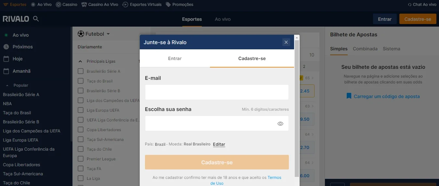The width and height of the screenshot is (439, 186).
Task: Check Taça do Brasil league checkbox
Action: (81, 81)
